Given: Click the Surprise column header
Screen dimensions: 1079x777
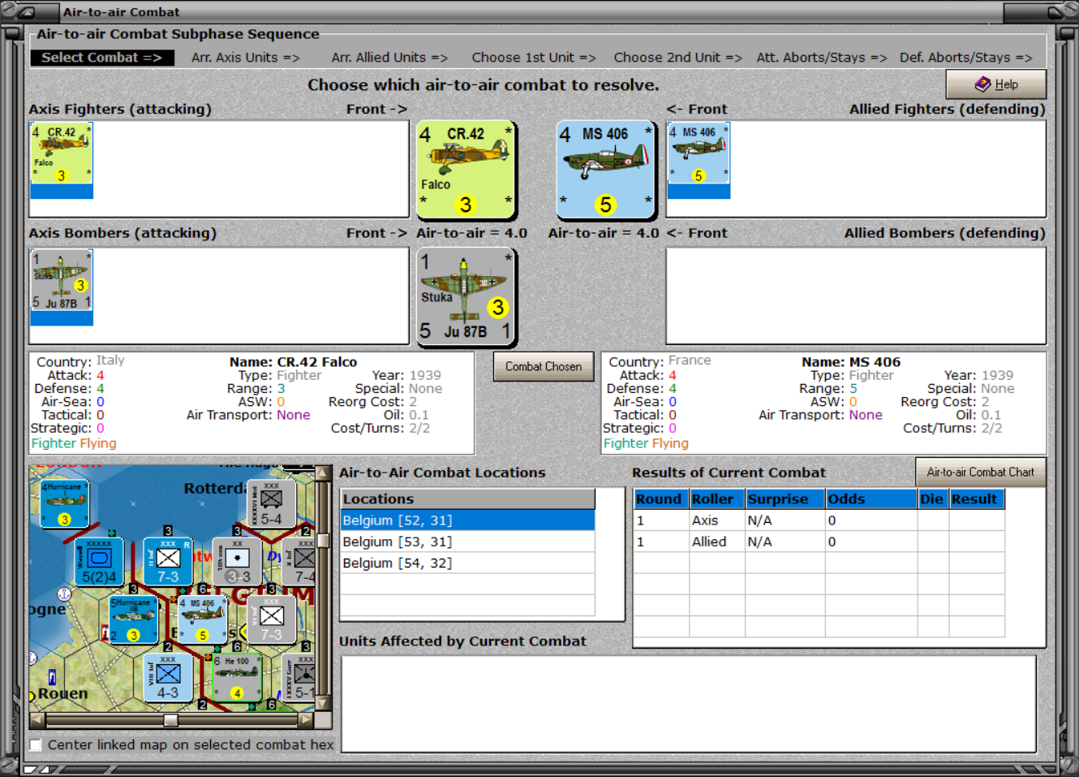Looking at the screenshot, I should pyautogui.click(x=785, y=499).
